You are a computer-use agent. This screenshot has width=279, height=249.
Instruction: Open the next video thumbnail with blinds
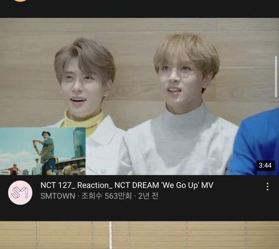[x=139, y=235]
